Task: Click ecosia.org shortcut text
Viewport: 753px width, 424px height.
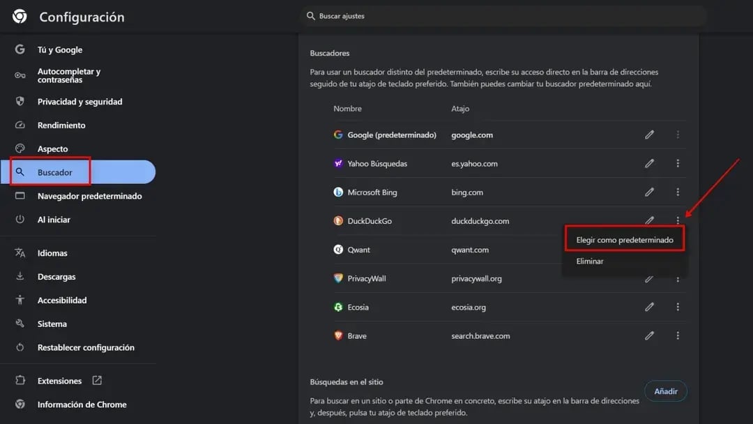Action: click(469, 308)
